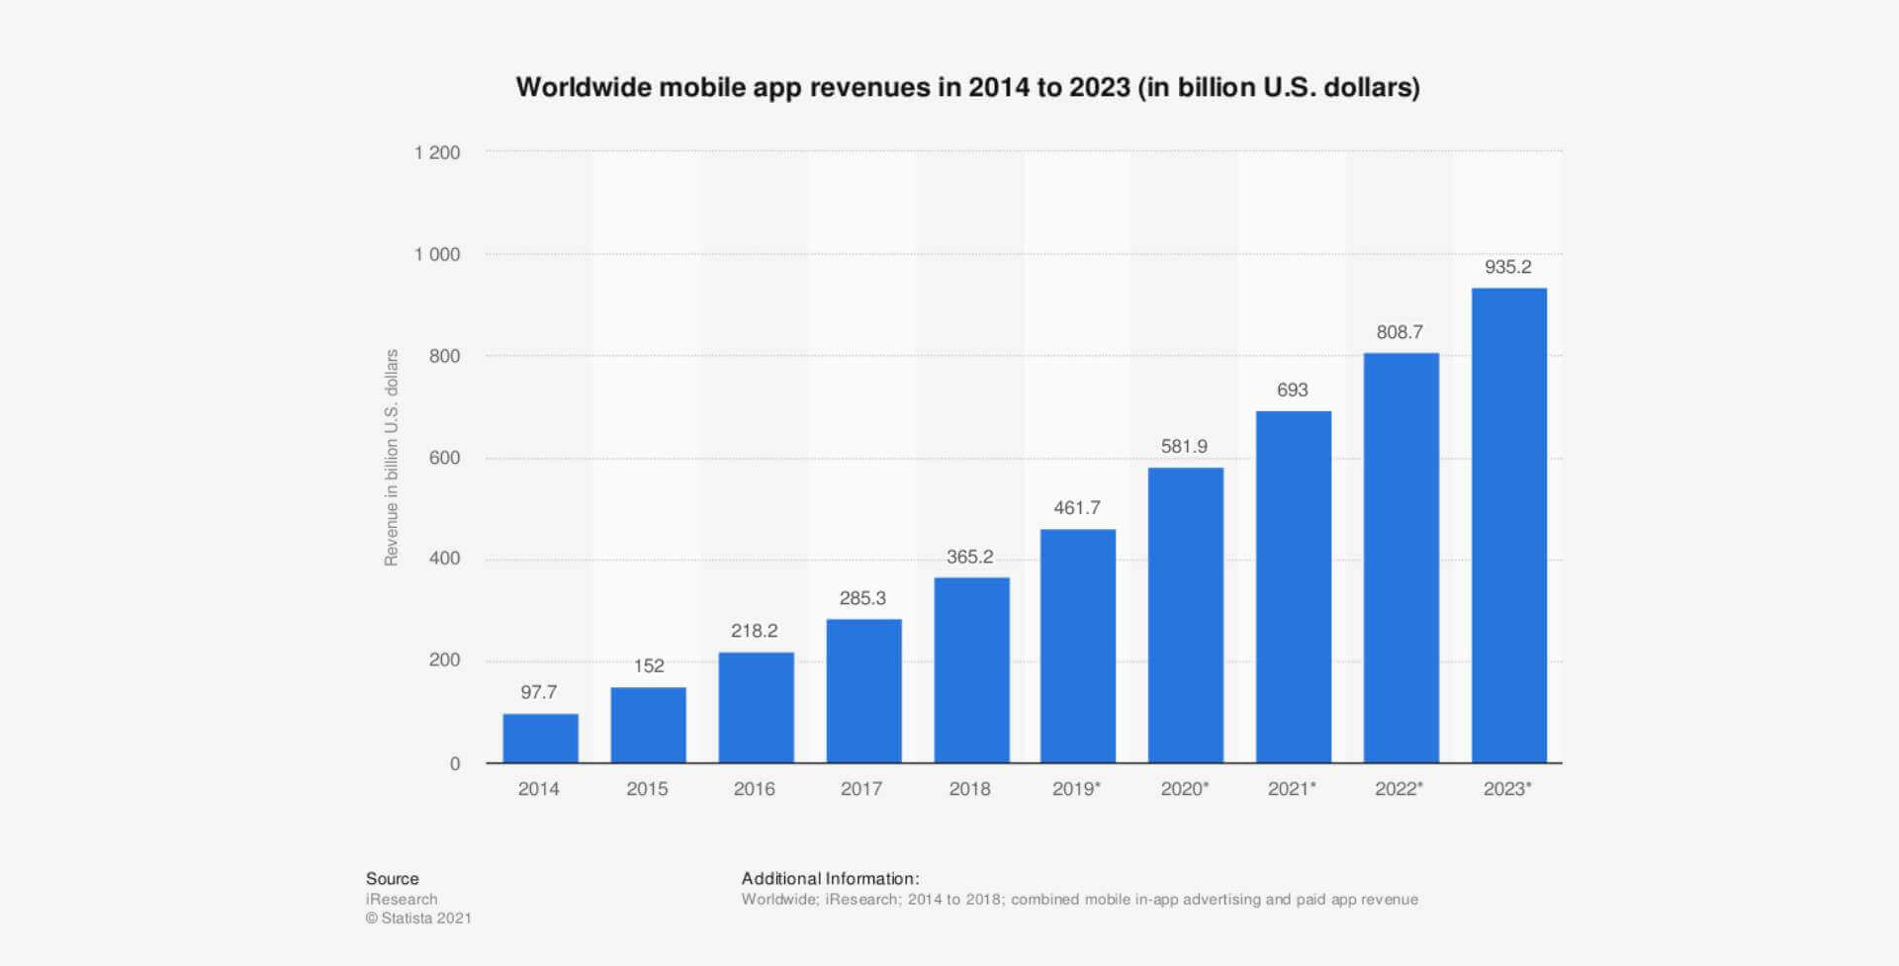Click the Statista 2021 copyright text

[418, 919]
